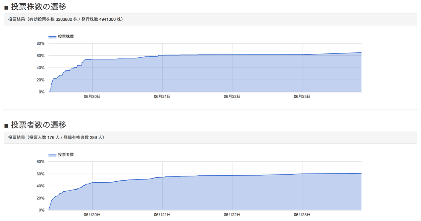
Task: Click the 投票株数 legend color swatch
Action: coord(52,37)
